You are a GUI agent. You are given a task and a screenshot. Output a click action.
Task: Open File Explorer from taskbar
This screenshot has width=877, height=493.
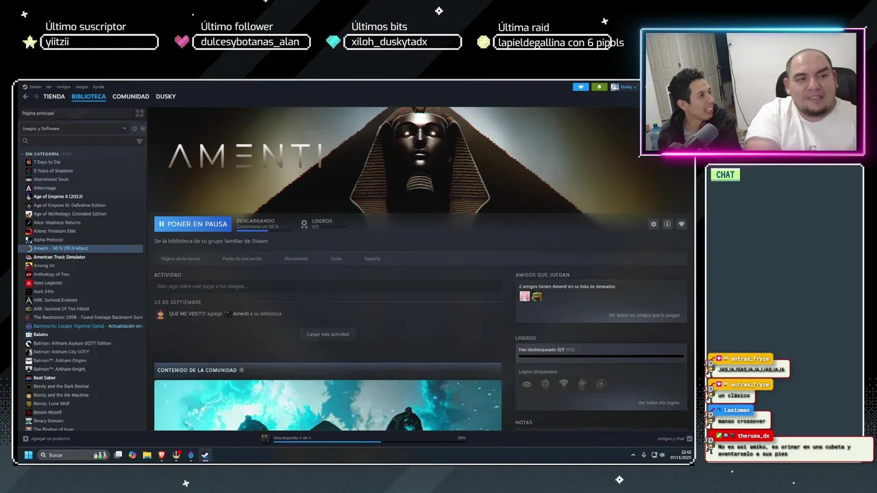coord(147,455)
